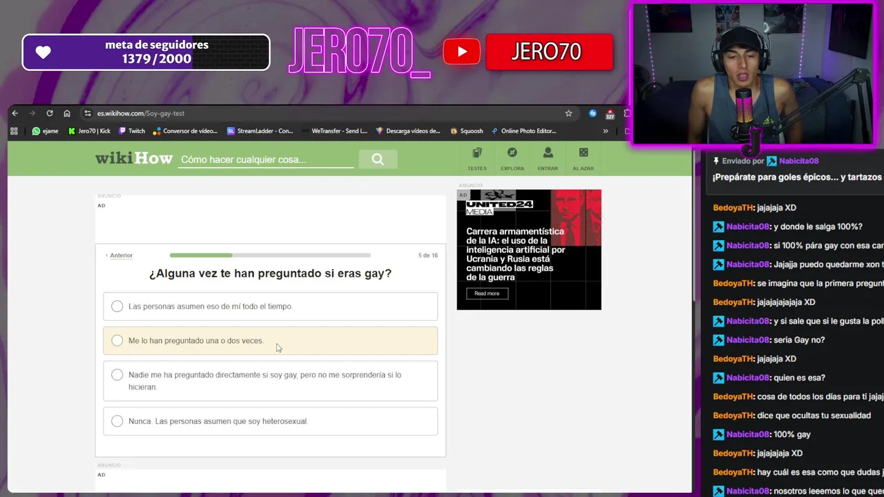Screen dimensions: 884x497
Task: Select 'Nunca. Las personas asumen' option
Action: click(270, 421)
